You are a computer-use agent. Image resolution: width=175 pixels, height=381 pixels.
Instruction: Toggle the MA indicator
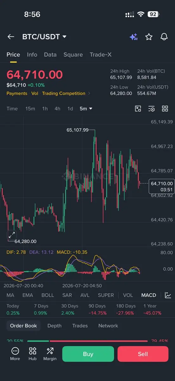tap(10, 295)
